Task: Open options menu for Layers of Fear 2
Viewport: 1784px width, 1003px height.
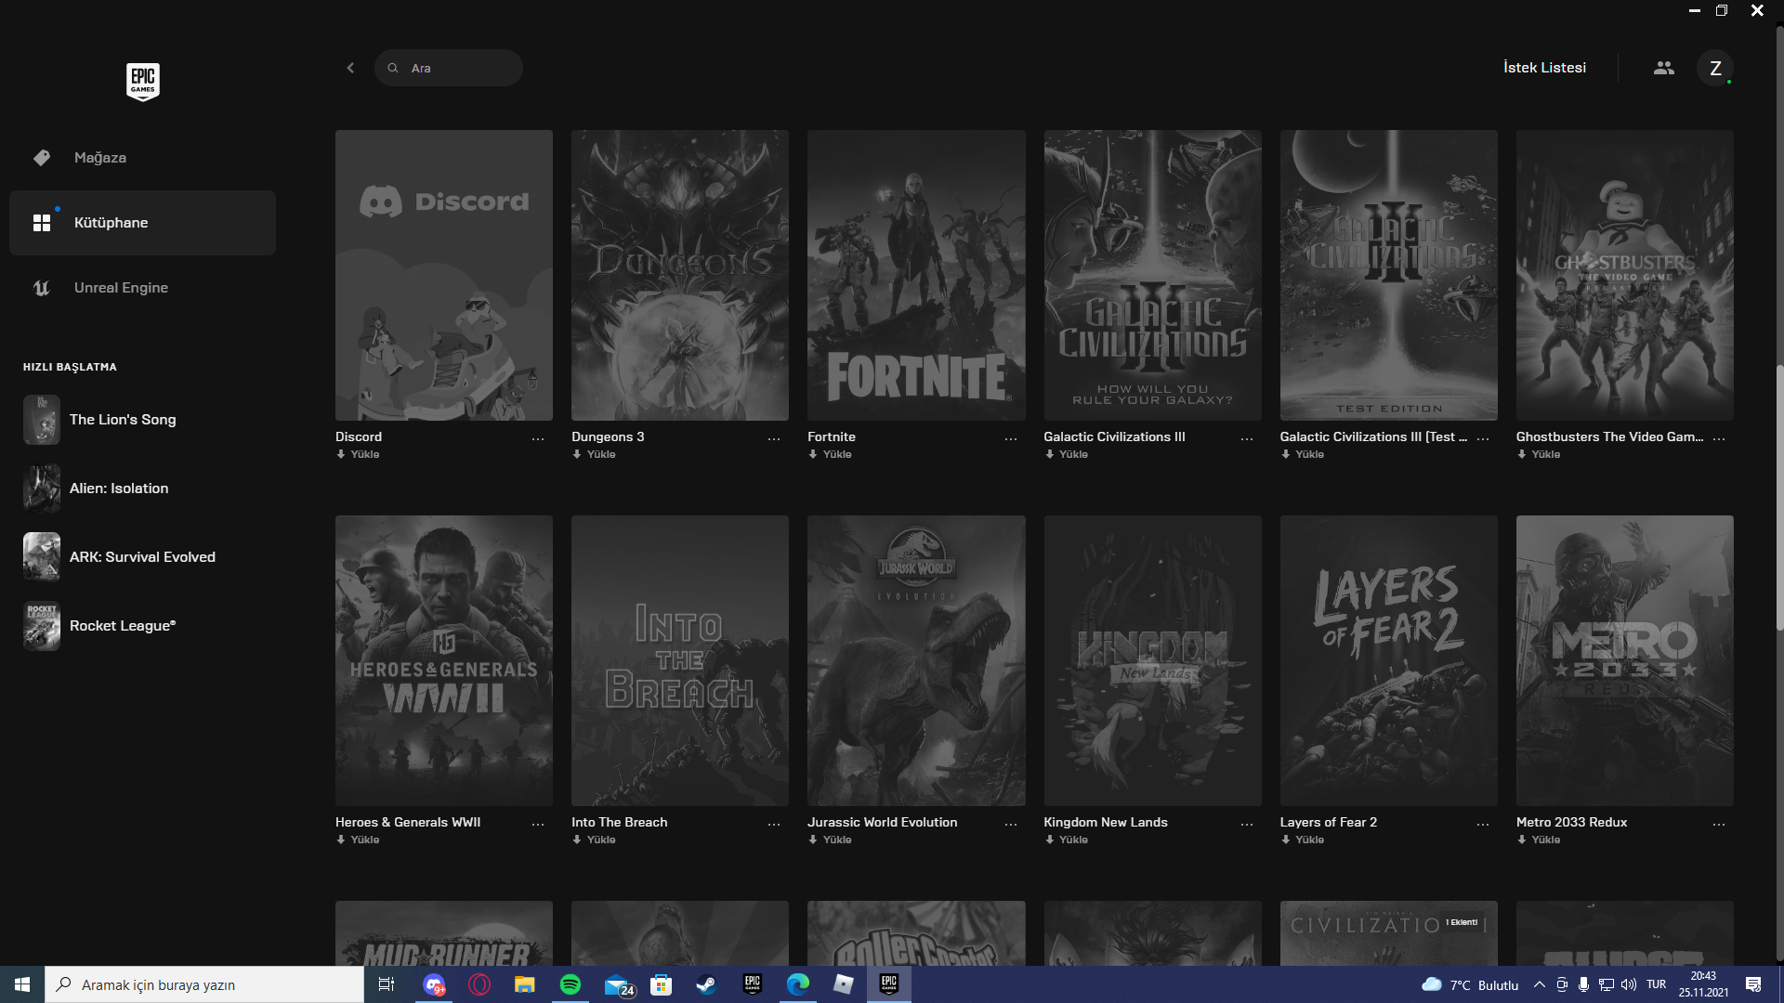Action: tap(1483, 824)
